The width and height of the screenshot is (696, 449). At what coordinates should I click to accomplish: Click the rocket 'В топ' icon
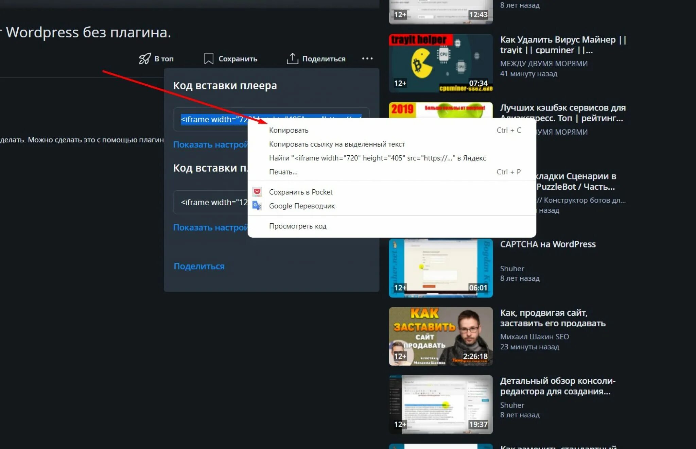pos(144,58)
